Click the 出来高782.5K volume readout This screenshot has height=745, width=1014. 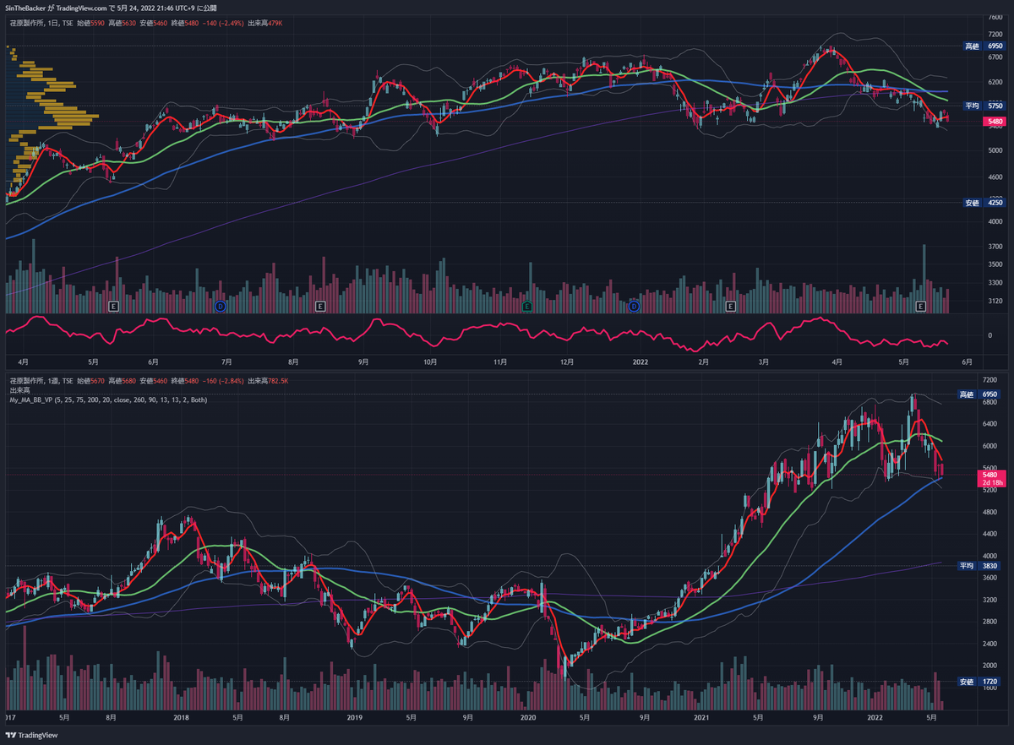coord(267,382)
